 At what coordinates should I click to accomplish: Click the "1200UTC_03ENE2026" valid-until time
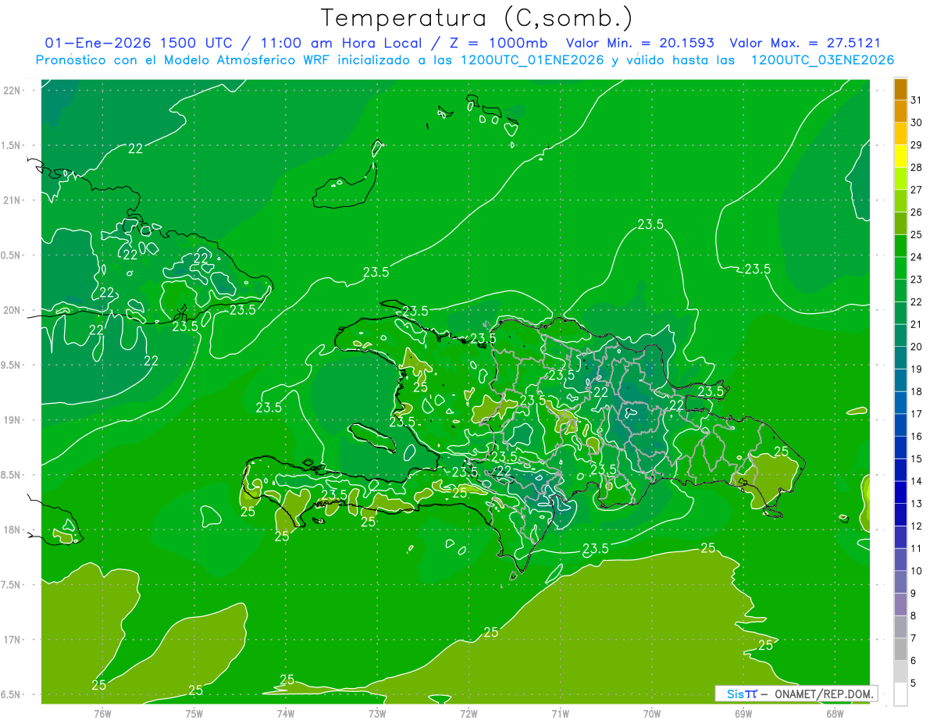pos(822,60)
